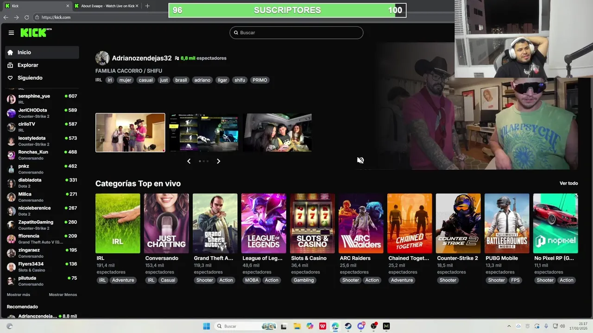Click the Kick logo
This screenshot has width=593, height=333.
[x=36, y=32]
